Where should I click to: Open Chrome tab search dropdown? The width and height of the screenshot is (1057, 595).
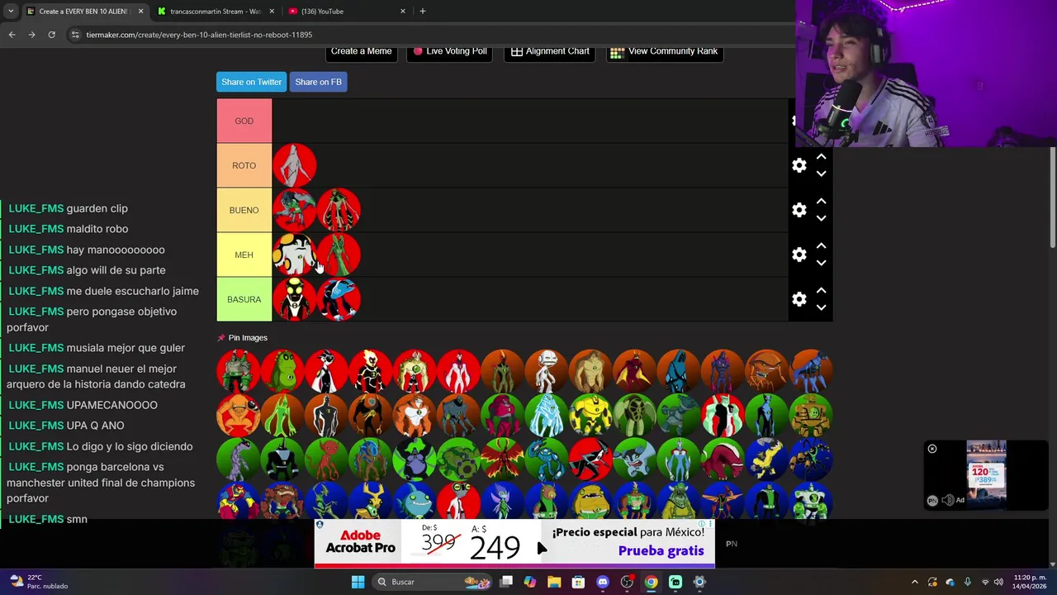pyautogui.click(x=11, y=11)
